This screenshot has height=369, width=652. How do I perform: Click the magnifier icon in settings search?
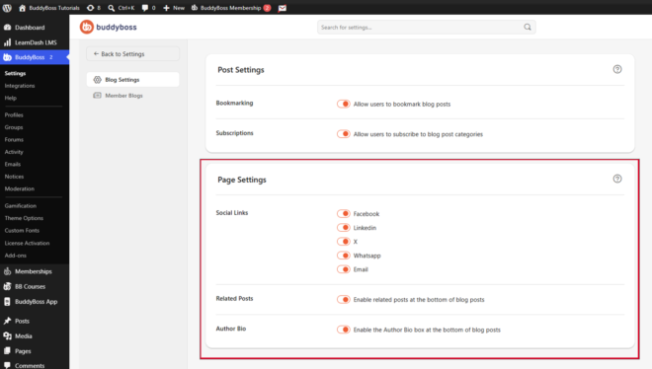click(528, 27)
